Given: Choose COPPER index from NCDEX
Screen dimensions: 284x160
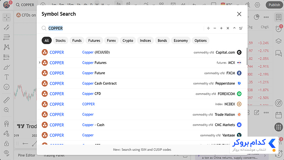Looking at the screenshot, I should pyautogui.click(x=142, y=104).
